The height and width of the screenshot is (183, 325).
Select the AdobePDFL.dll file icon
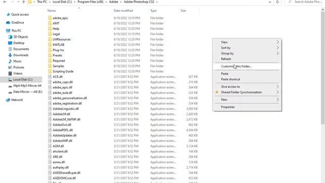pyautogui.click(x=50, y=130)
